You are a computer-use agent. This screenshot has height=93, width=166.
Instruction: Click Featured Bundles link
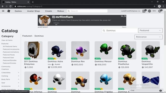tap(10, 60)
